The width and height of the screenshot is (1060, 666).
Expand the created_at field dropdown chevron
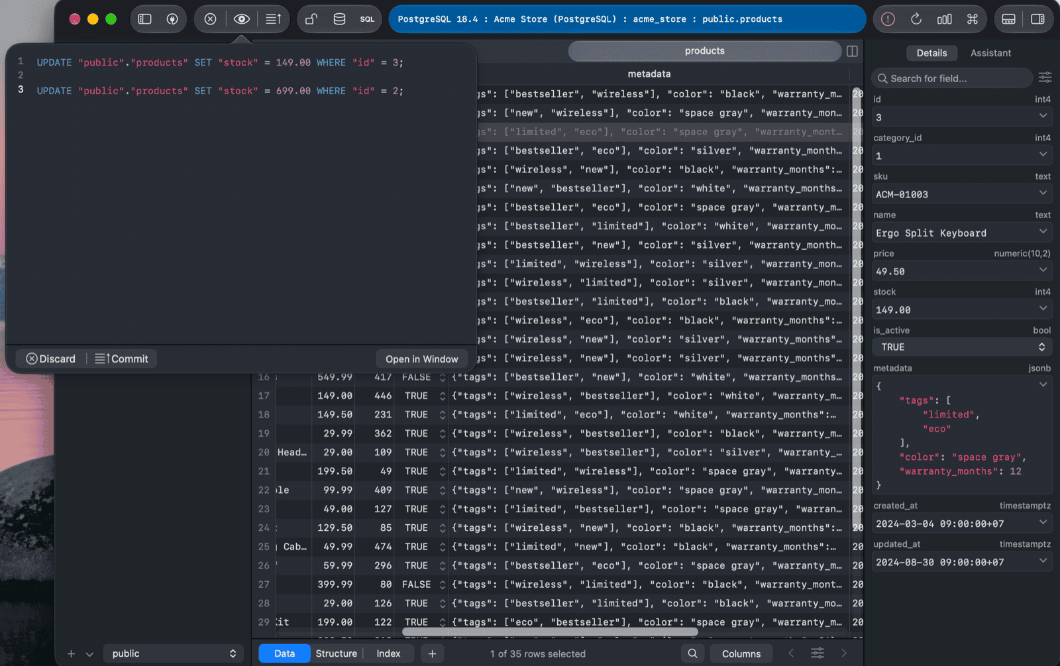(1043, 522)
